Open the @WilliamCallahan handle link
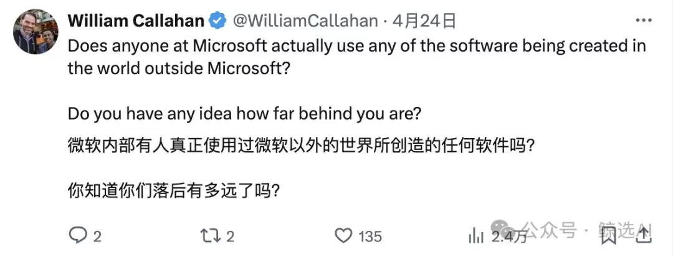673x257 pixels. (305, 21)
